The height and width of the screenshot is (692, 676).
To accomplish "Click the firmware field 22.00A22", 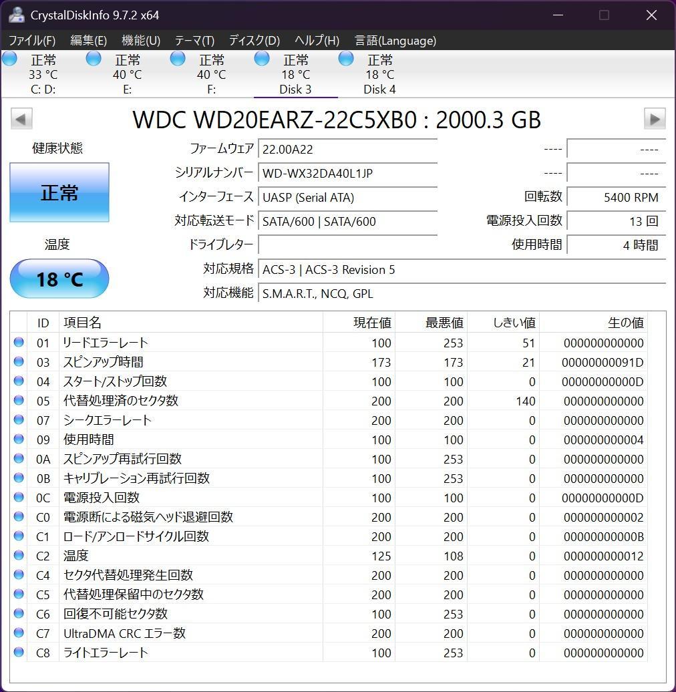I will 348,149.
